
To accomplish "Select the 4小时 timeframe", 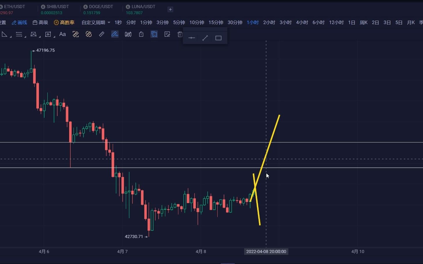I will tap(302, 22).
